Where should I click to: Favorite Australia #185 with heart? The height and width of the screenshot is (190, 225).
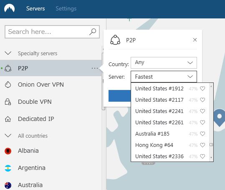pyautogui.click(x=202, y=134)
